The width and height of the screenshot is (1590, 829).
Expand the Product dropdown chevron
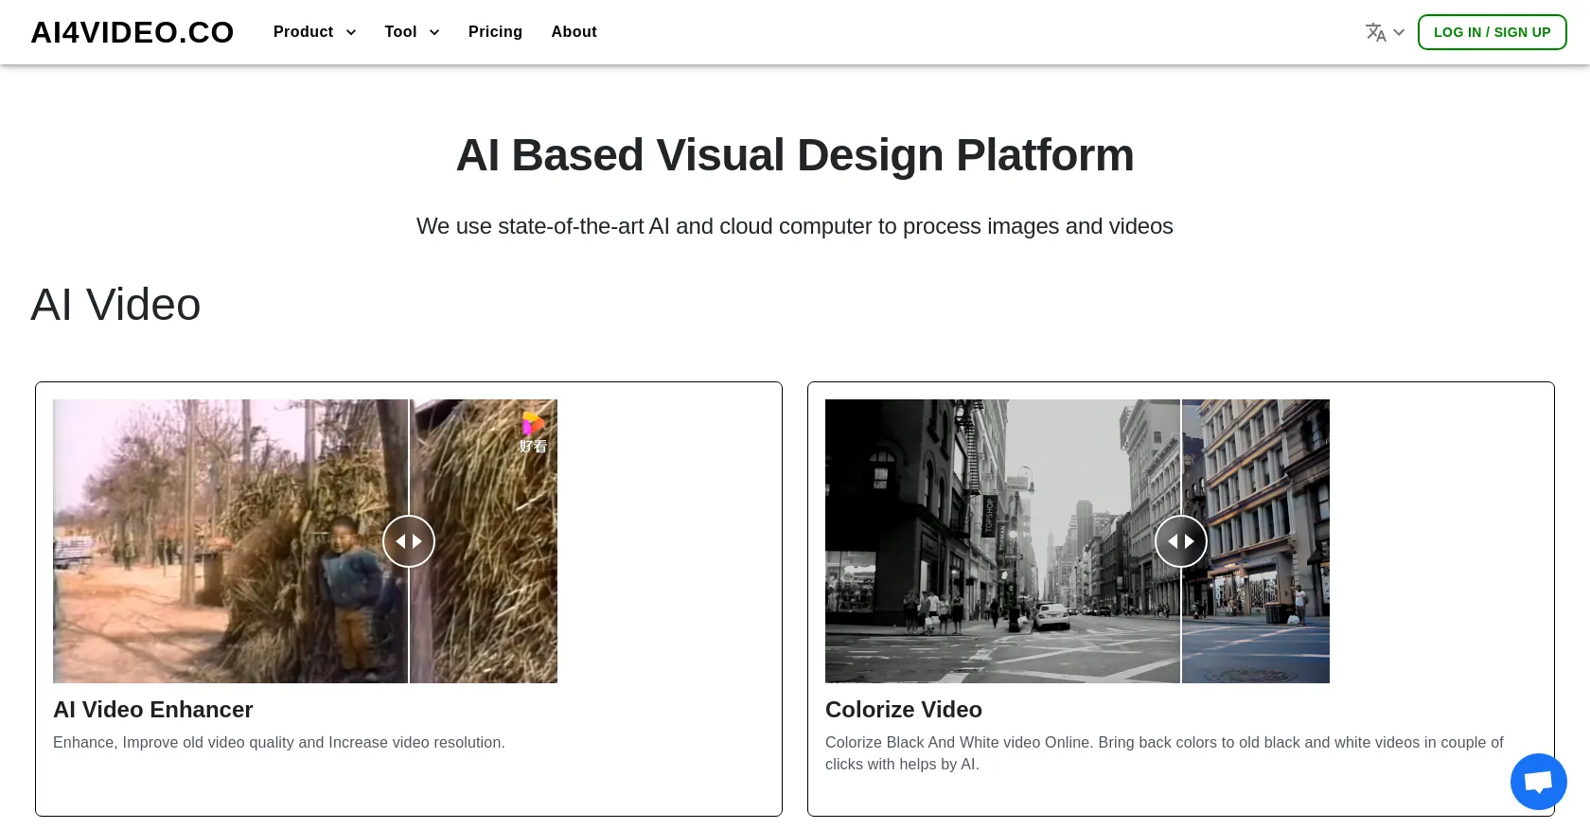pos(351,32)
